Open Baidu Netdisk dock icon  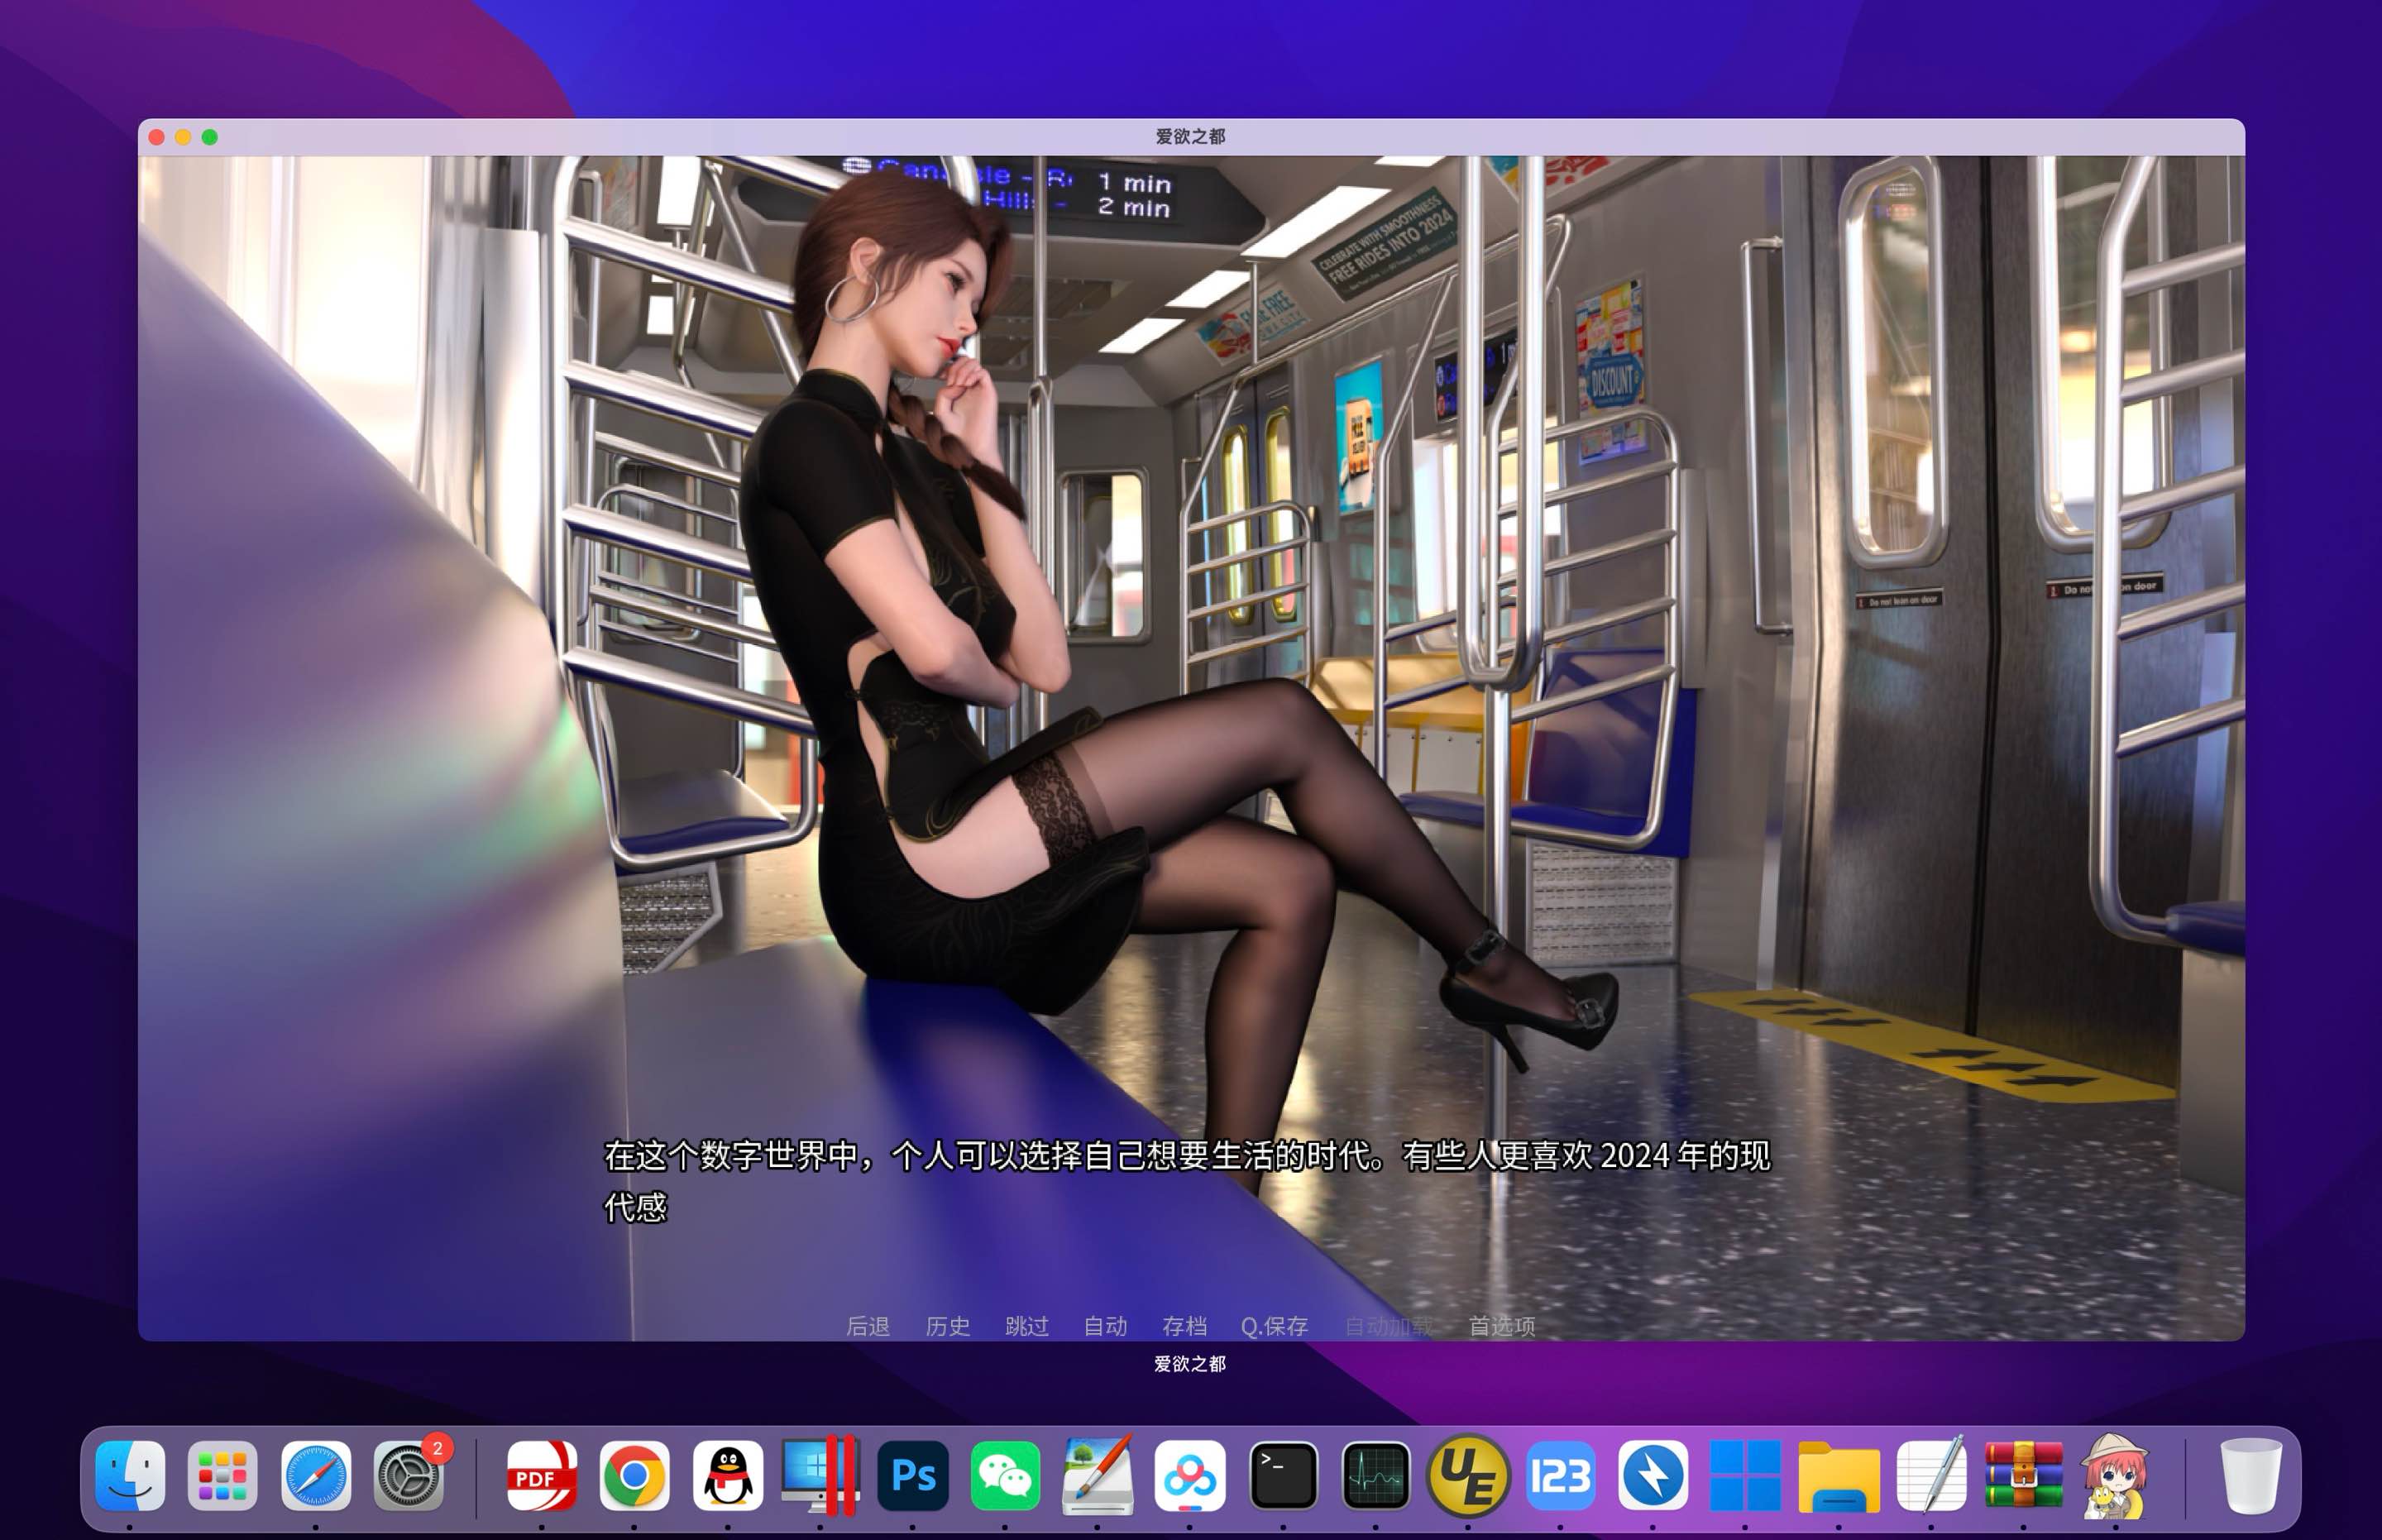click(1189, 1475)
